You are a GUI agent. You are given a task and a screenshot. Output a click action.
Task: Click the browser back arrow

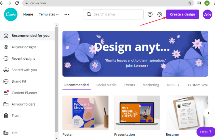point(2,3)
